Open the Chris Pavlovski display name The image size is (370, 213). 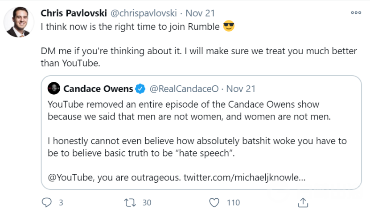point(73,13)
